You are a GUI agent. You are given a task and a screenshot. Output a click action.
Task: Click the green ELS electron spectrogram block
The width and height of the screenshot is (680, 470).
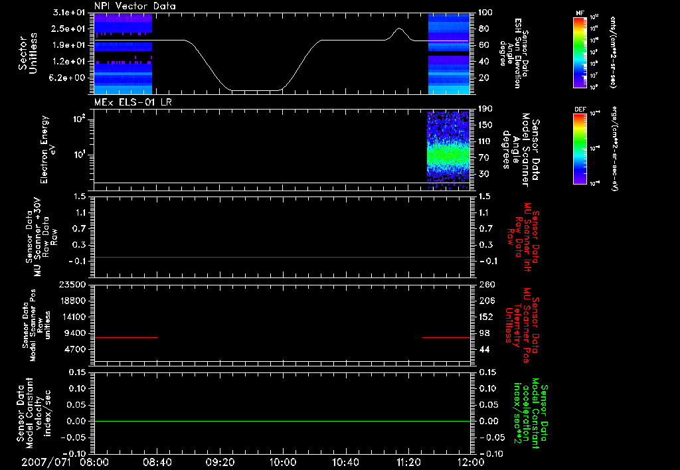[x=448, y=151]
